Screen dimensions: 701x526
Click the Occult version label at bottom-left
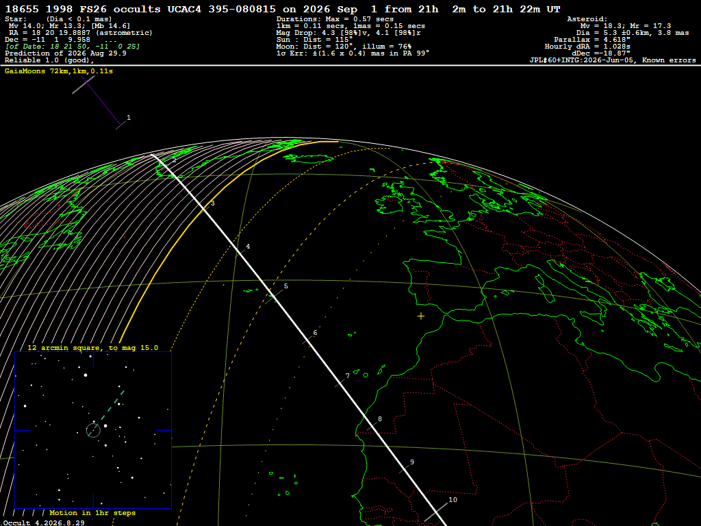pyautogui.click(x=44, y=523)
